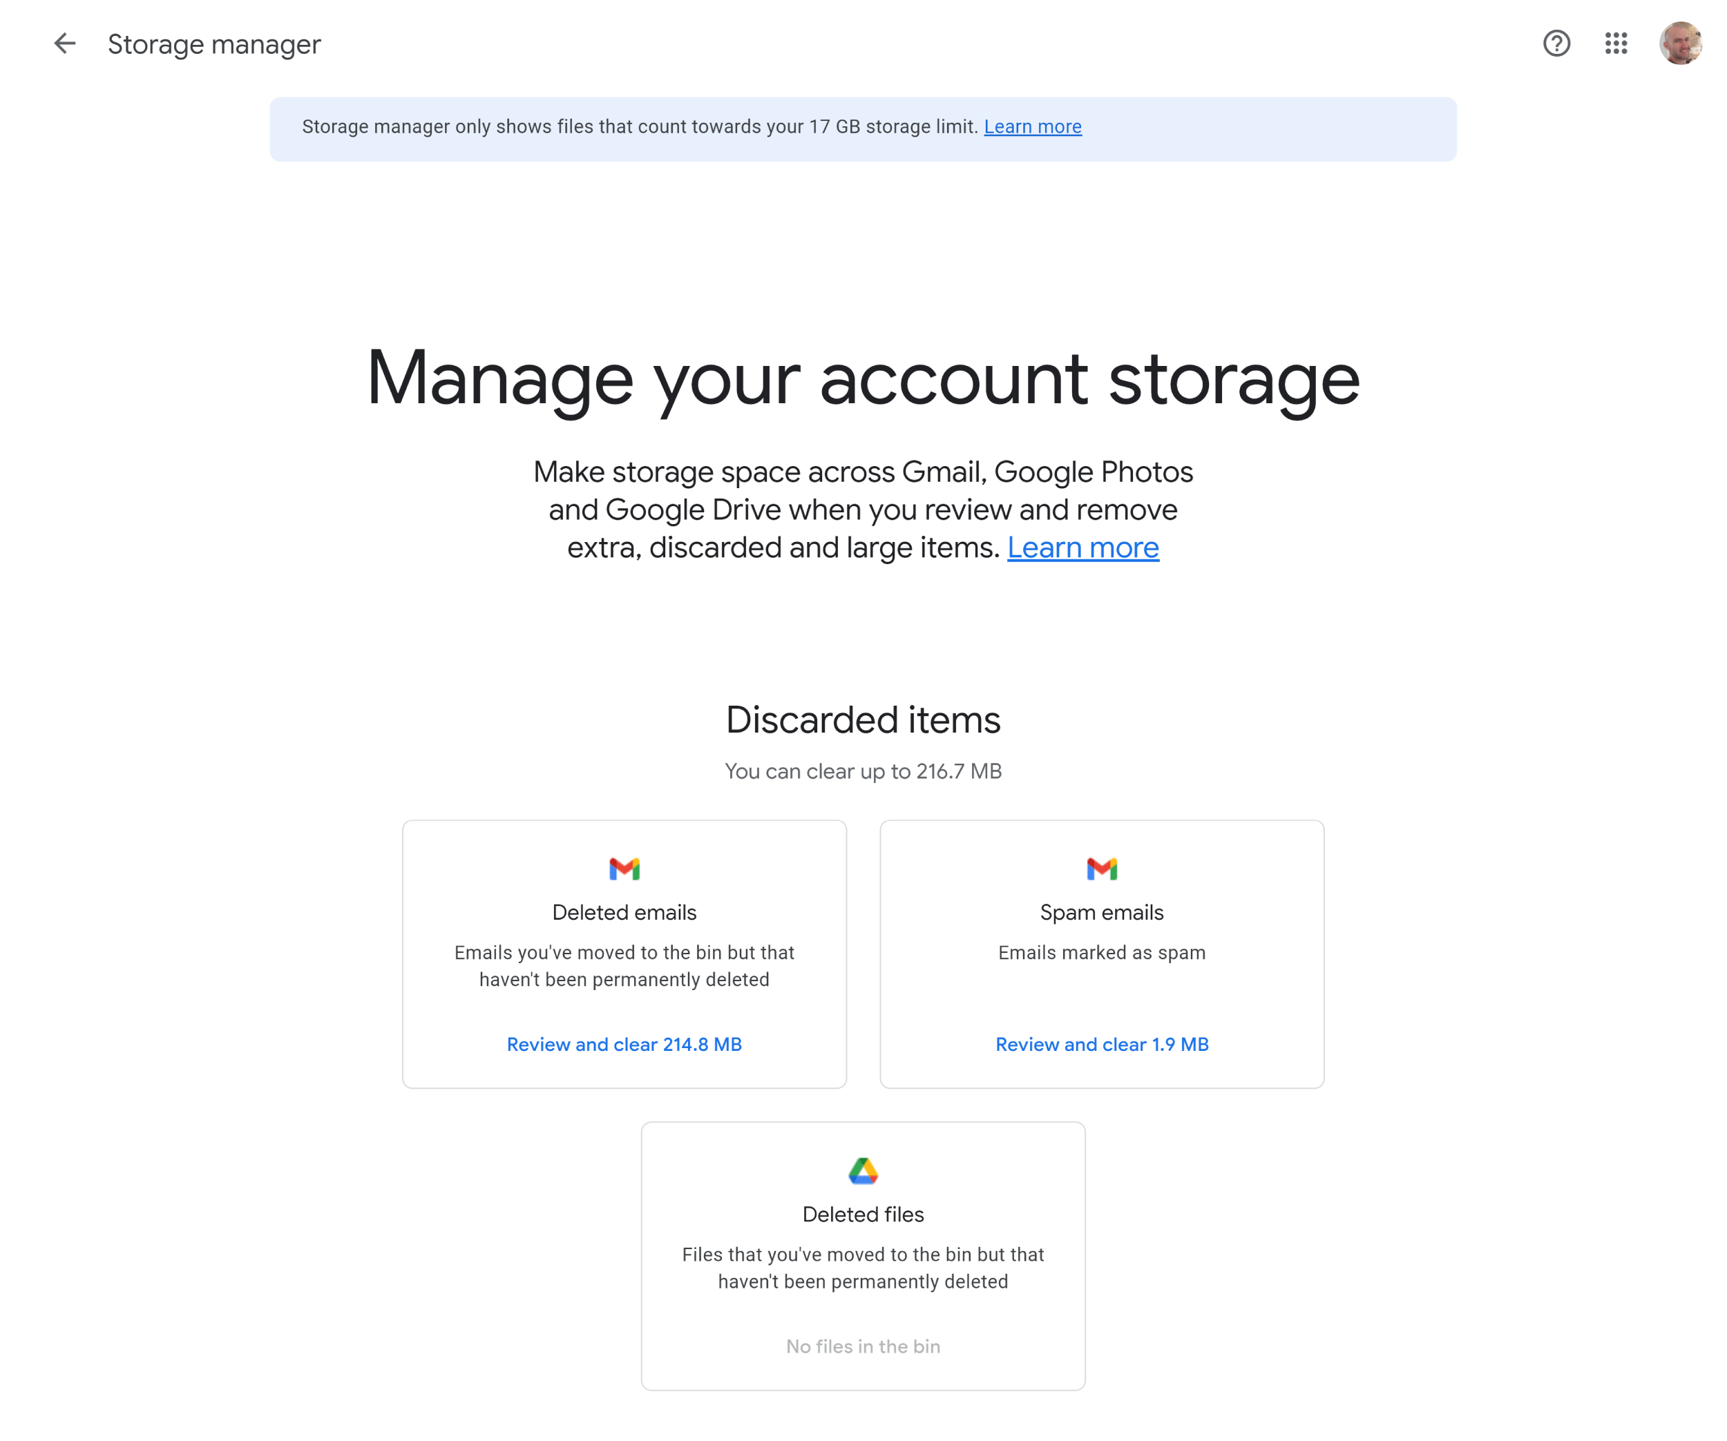Click the Google Drive icon on Deleted files
This screenshot has height=1441, width=1727.
[x=863, y=1170]
